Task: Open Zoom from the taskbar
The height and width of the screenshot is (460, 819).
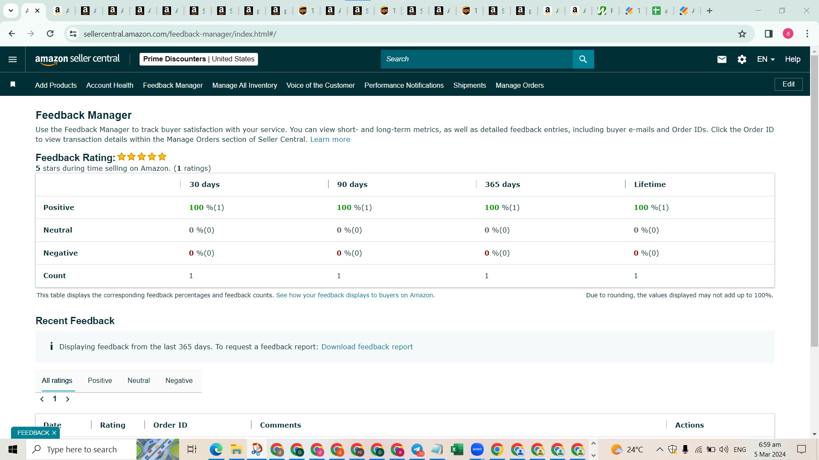Action: point(477,449)
